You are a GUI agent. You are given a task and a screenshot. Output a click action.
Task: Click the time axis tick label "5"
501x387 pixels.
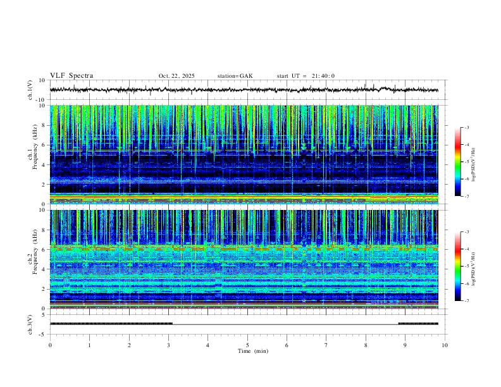(247, 345)
